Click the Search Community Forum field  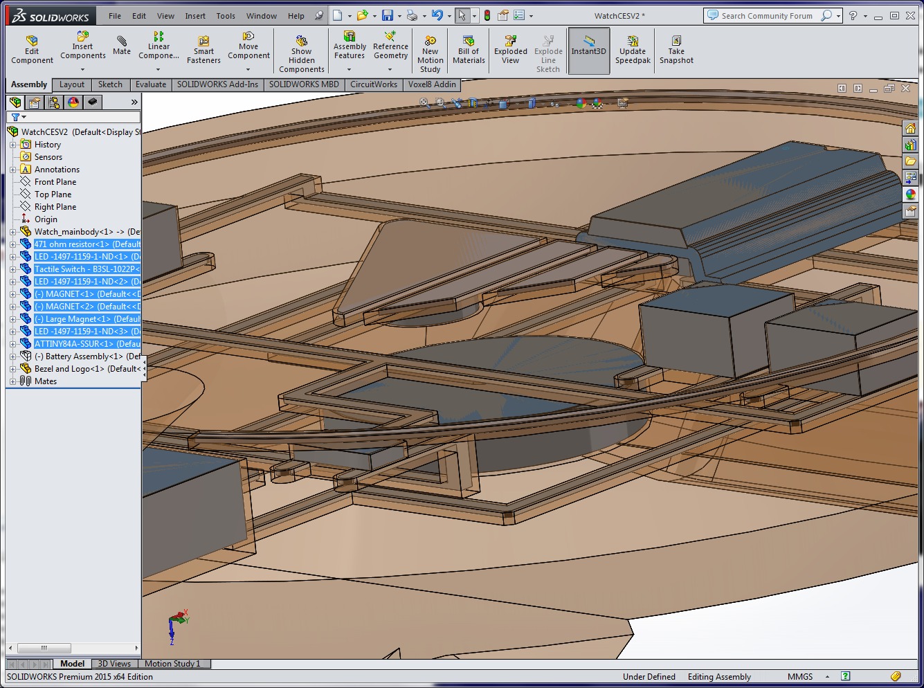pyautogui.click(x=766, y=15)
